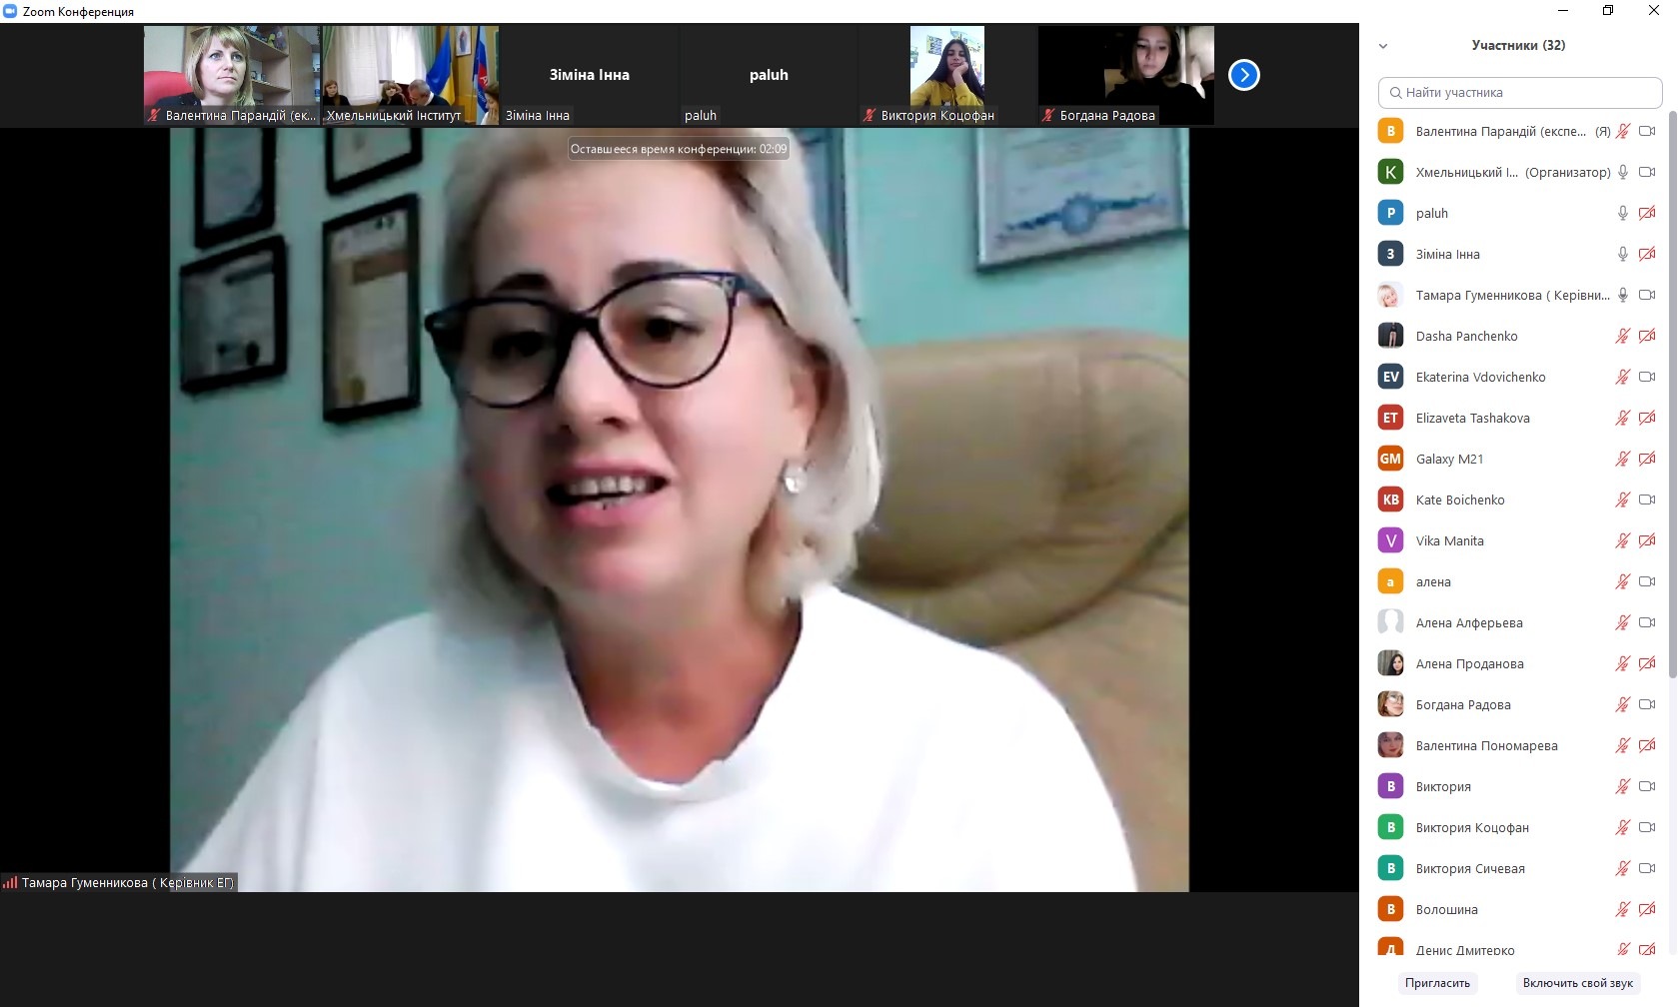Collapse the participants panel chevron
Viewport: 1678px width, 1007px height.
1383,46
